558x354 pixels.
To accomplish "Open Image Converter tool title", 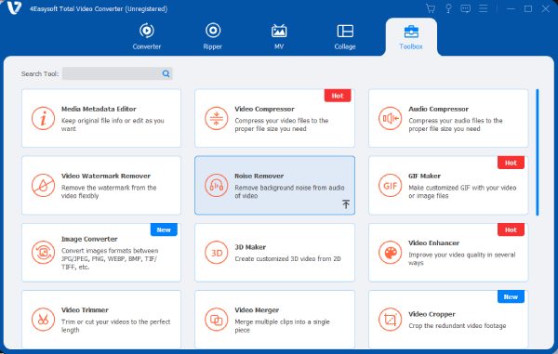I will point(89,239).
